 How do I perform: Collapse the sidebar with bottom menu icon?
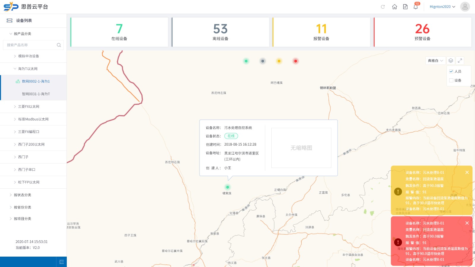coord(61,262)
